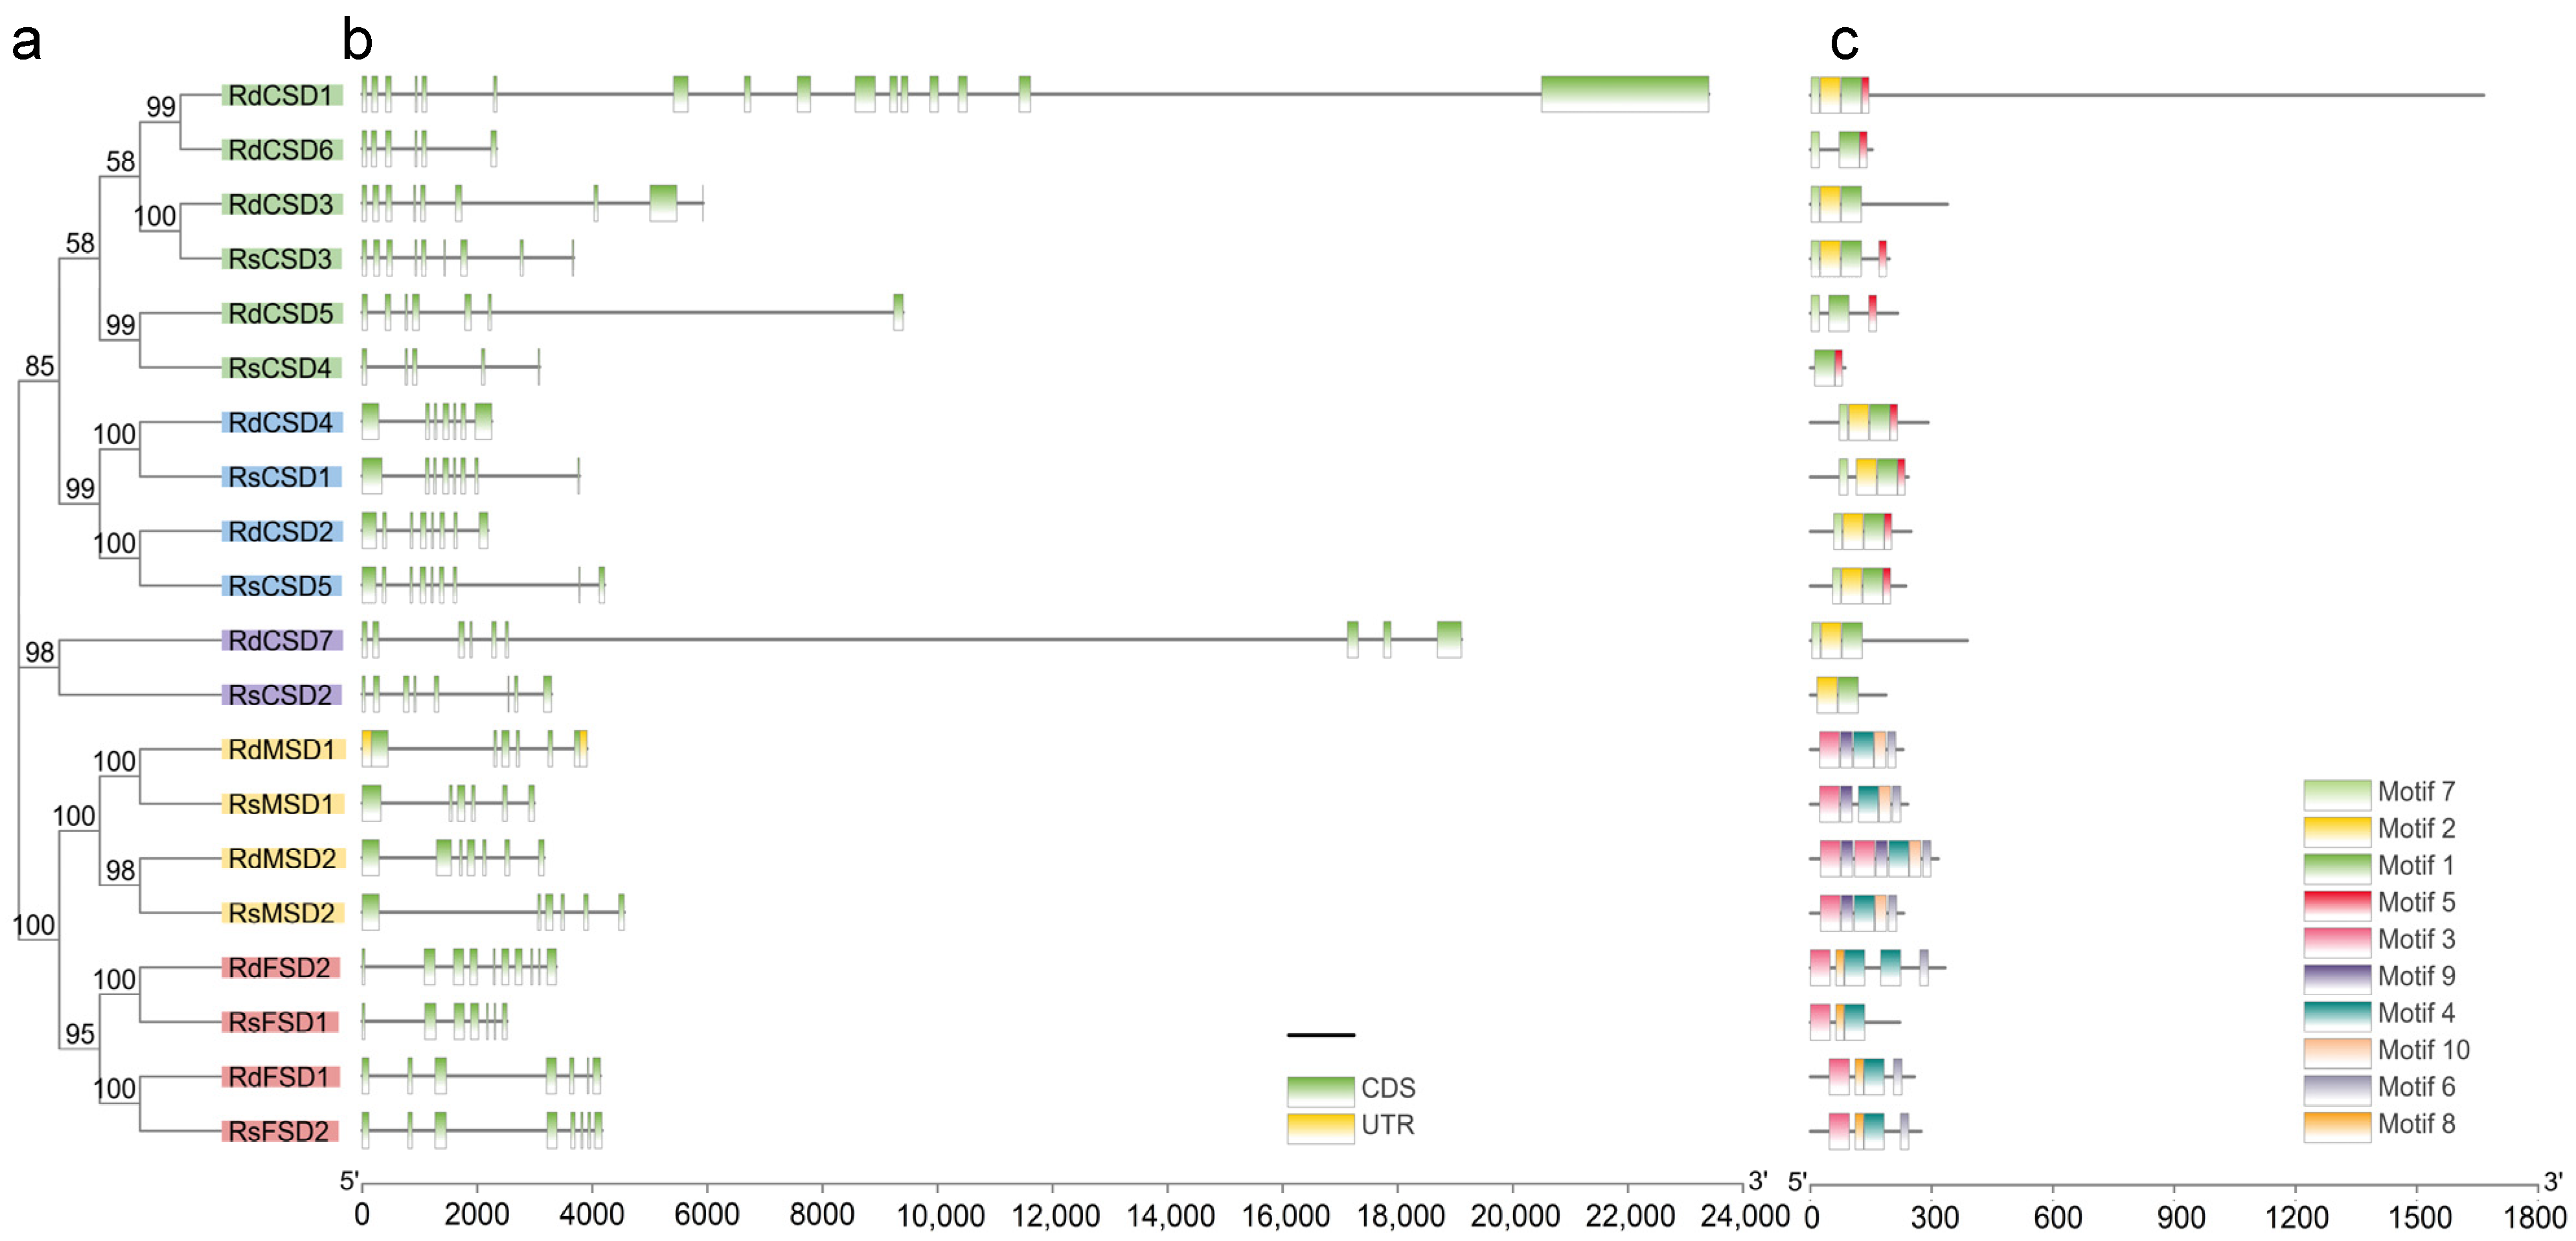Select the purple RsCSD2 label
Viewport: 2576px width, 1241px height.
[x=282, y=695]
